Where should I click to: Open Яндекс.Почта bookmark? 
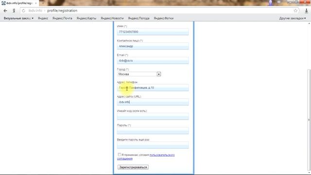62,18
